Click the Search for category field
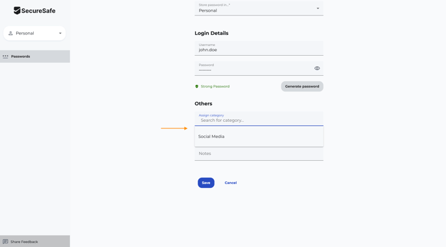The width and height of the screenshot is (446, 247). point(259,119)
